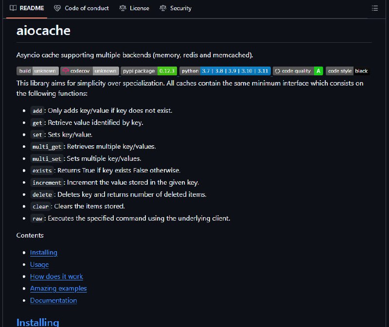Click the 'multi_get' code label
This screenshot has height=327, width=389.
coord(47,147)
